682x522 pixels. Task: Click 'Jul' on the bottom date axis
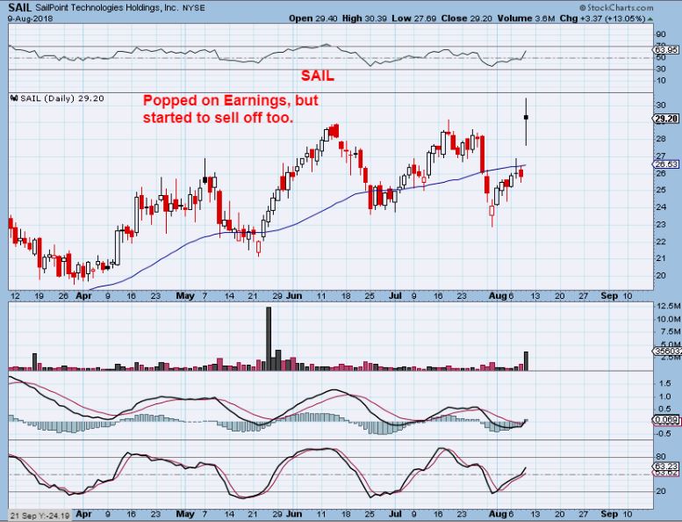(395, 514)
